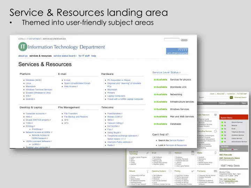251x188 pixels.
Task: Click the Mobile phone category icon
Action: click(215, 153)
